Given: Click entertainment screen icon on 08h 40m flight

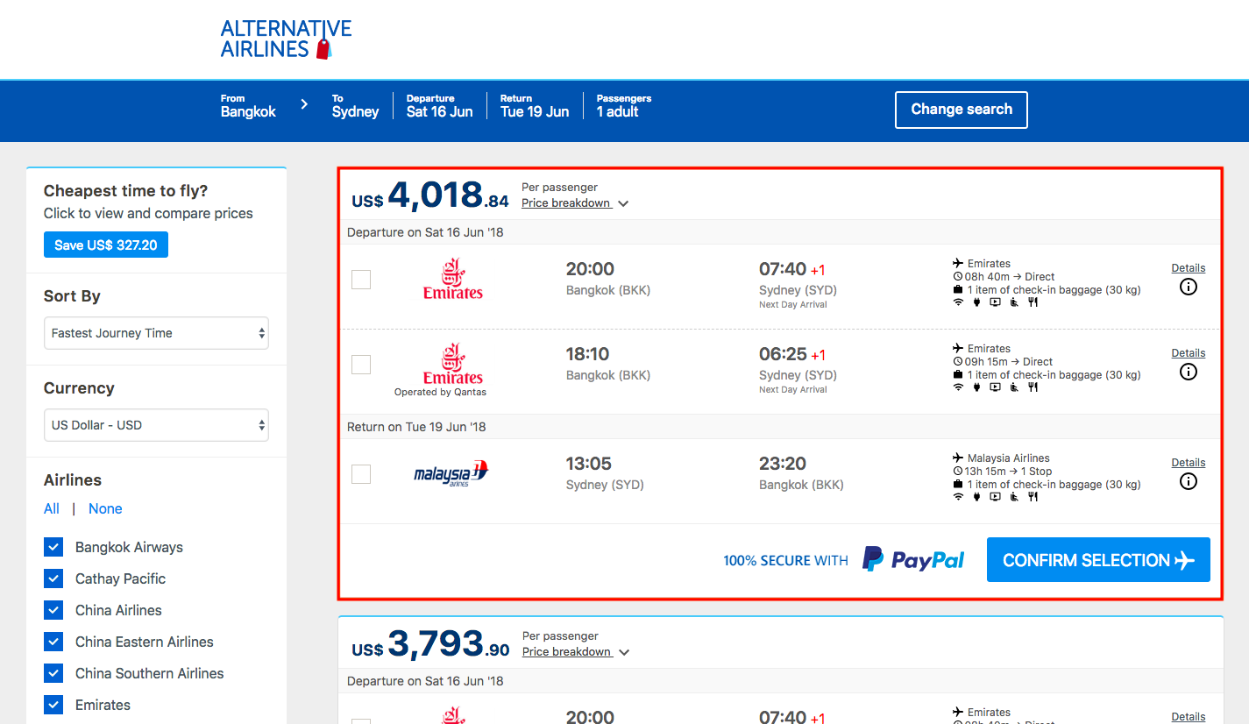Looking at the screenshot, I should tap(995, 302).
